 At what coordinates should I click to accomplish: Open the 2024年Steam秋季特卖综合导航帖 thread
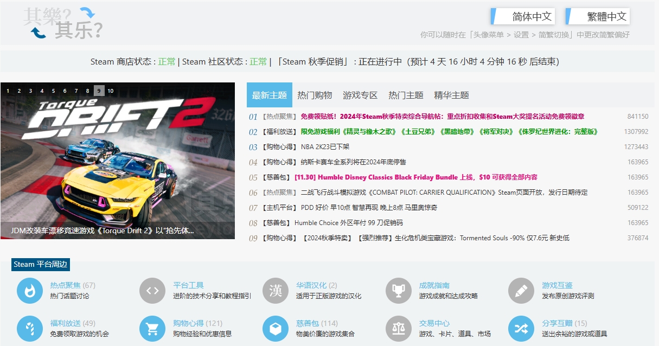(442, 117)
